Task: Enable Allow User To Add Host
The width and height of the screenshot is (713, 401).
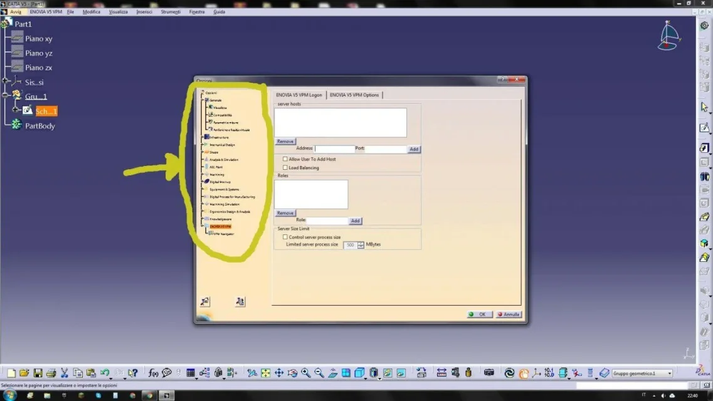Action: (285, 159)
